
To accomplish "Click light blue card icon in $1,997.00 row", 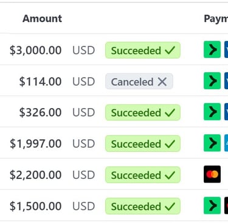I will [x=226, y=143].
